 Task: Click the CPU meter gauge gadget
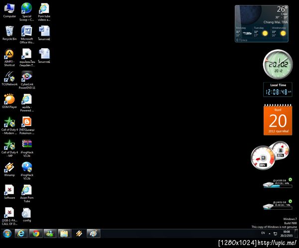pos(263,158)
